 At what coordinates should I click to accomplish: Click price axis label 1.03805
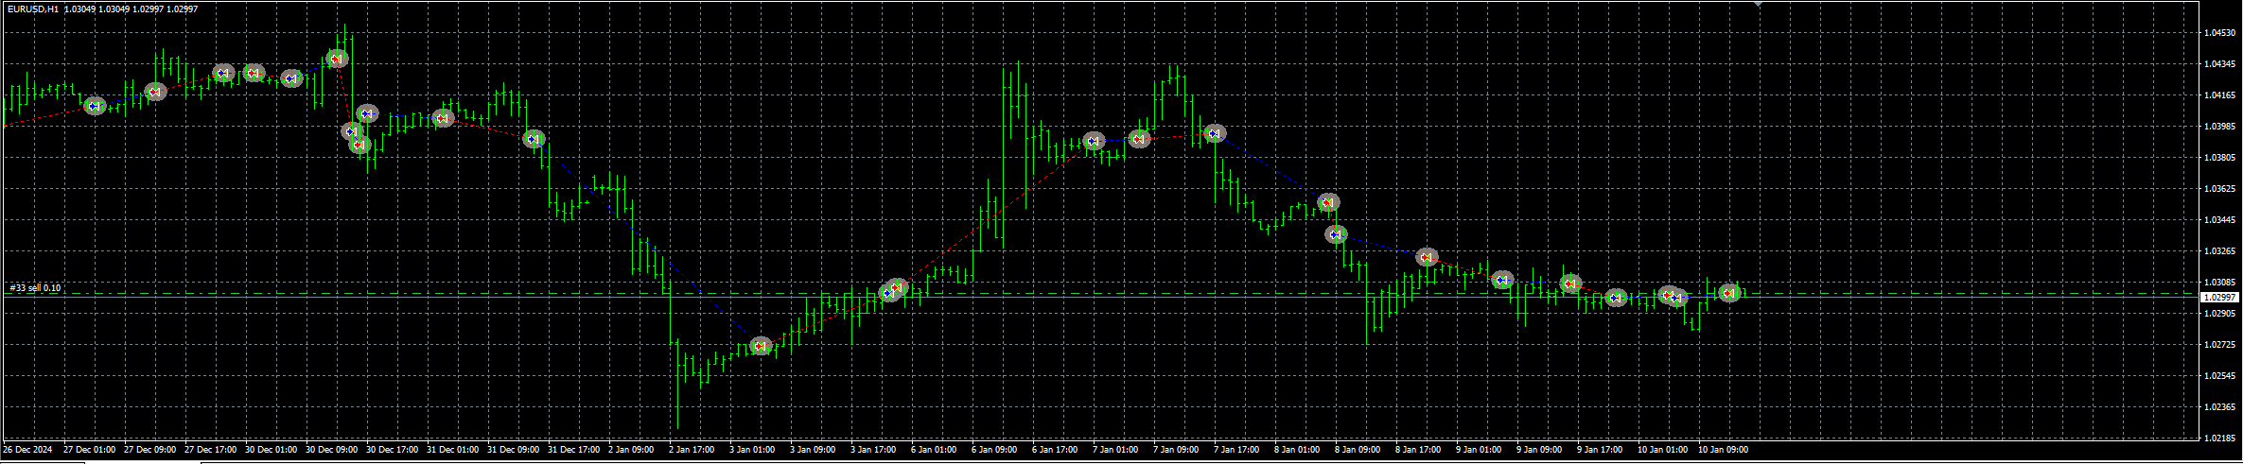point(2219,158)
